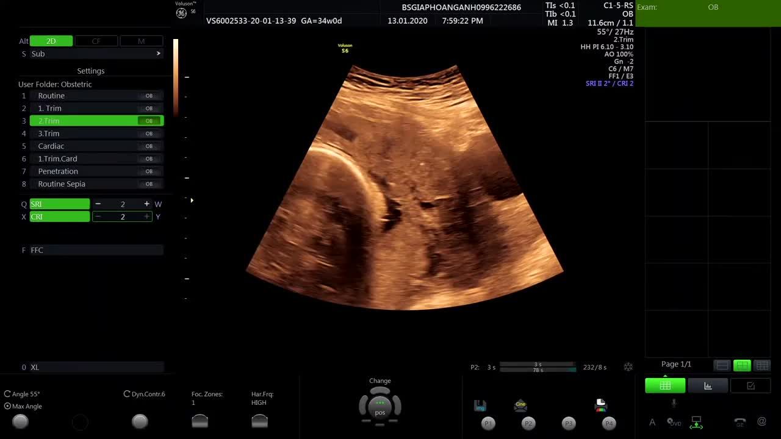
Task: Switch to the 2D mode tab
Action: 51,41
